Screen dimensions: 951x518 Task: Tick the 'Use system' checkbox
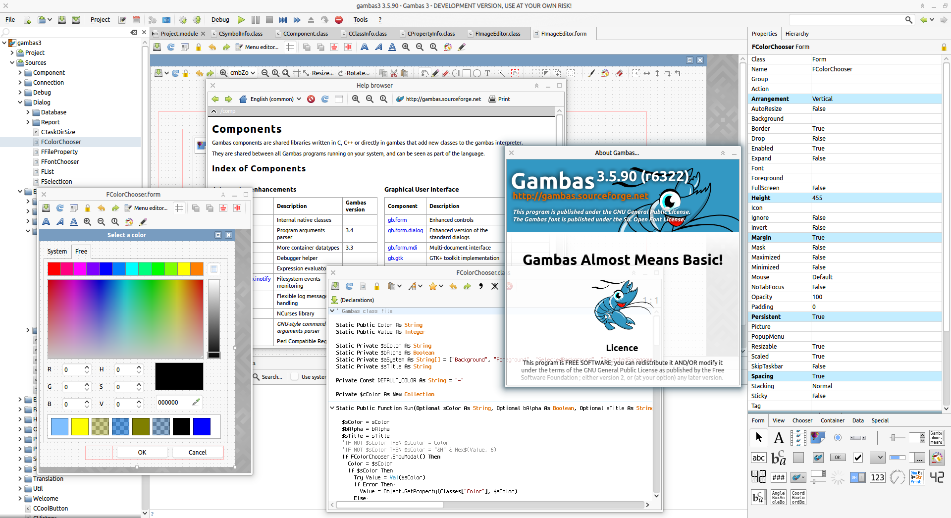point(295,377)
